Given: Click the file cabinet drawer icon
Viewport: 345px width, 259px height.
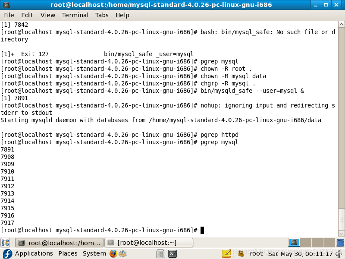Looking at the screenshot, I should 160,254.
